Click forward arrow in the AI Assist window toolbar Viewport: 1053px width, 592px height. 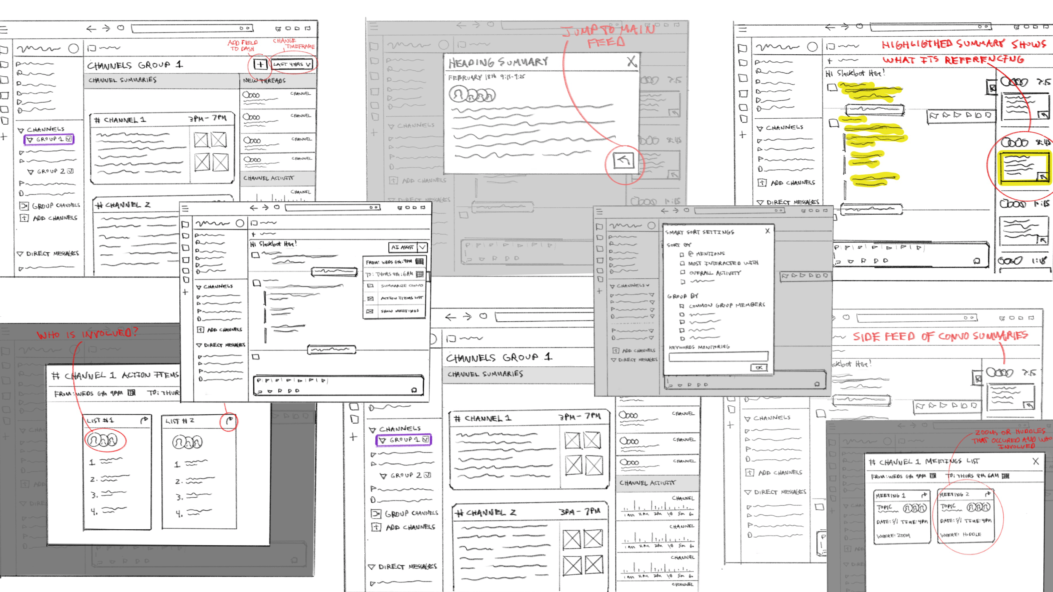tap(265, 208)
